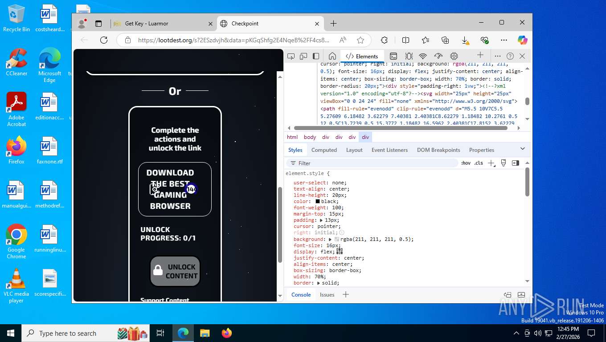This screenshot has width=606, height=342.
Task: Select the Issues drawer tab
Action: point(327,294)
